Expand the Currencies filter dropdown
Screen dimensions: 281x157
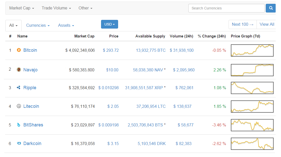38,25
